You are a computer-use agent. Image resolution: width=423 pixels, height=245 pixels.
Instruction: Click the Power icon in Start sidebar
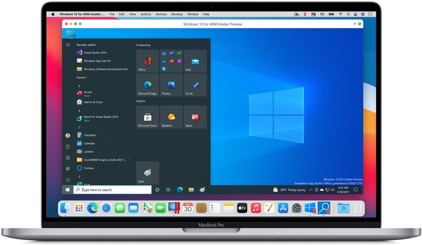click(68, 180)
